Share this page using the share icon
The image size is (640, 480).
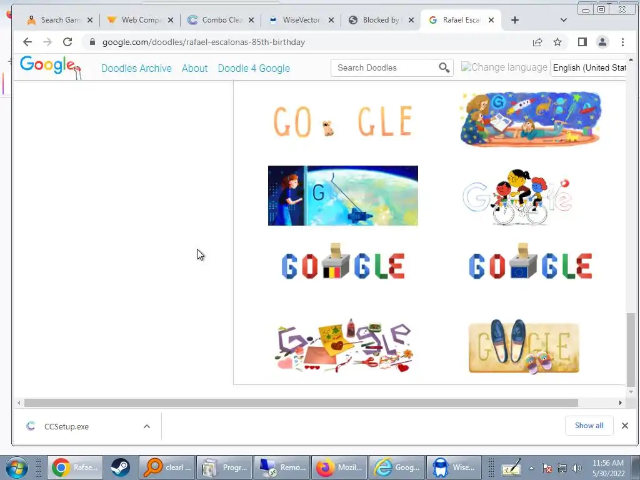[537, 42]
